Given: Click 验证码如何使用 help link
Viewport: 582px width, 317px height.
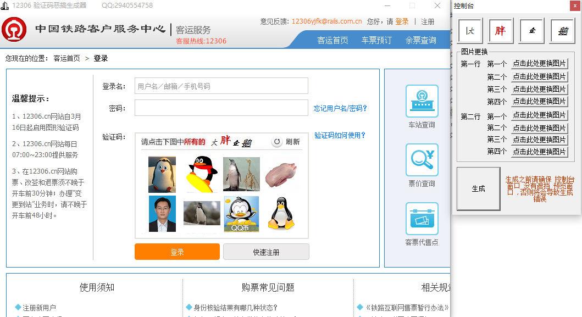Looking at the screenshot, I should click(x=340, y=135).
